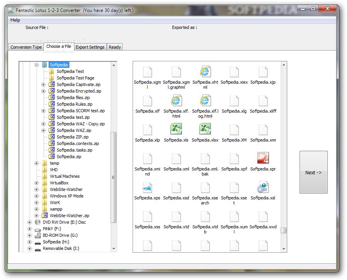
Task: Select the Softpedia.xls Excel file icon
Action: point(176,129)
